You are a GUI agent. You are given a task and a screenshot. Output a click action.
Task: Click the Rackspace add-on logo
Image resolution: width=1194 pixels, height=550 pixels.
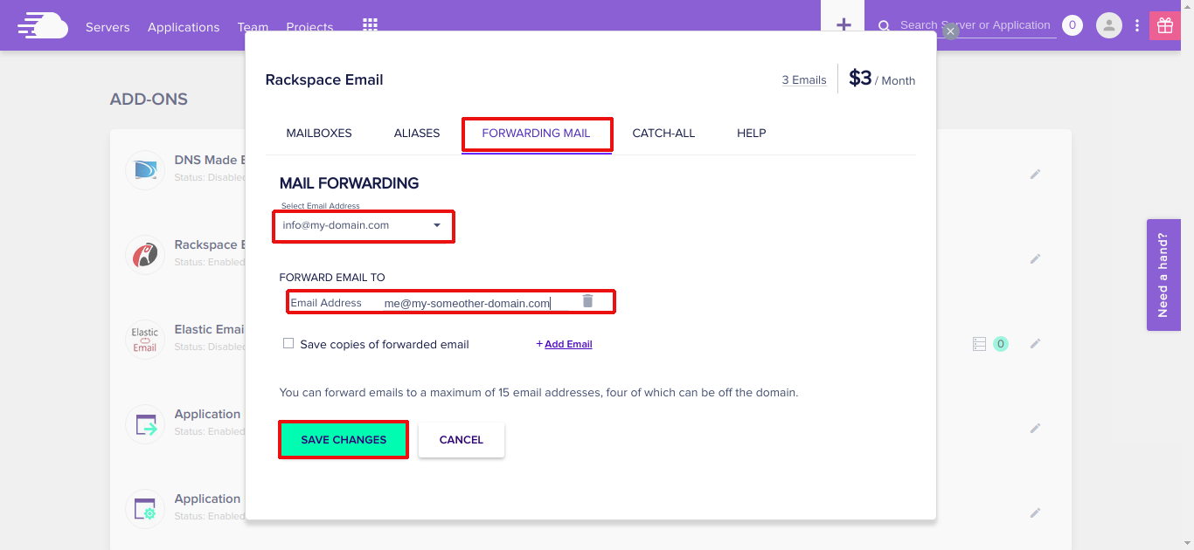click(x=145, y=255)
